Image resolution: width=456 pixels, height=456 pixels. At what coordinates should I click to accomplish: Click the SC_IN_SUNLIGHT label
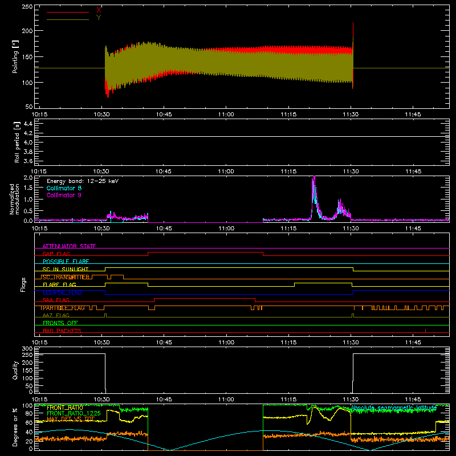click(66, 269)
